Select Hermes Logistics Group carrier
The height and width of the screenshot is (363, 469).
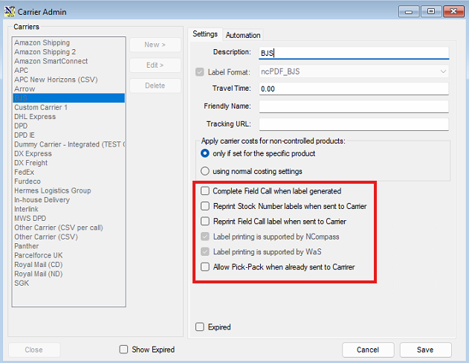[69, 190]
